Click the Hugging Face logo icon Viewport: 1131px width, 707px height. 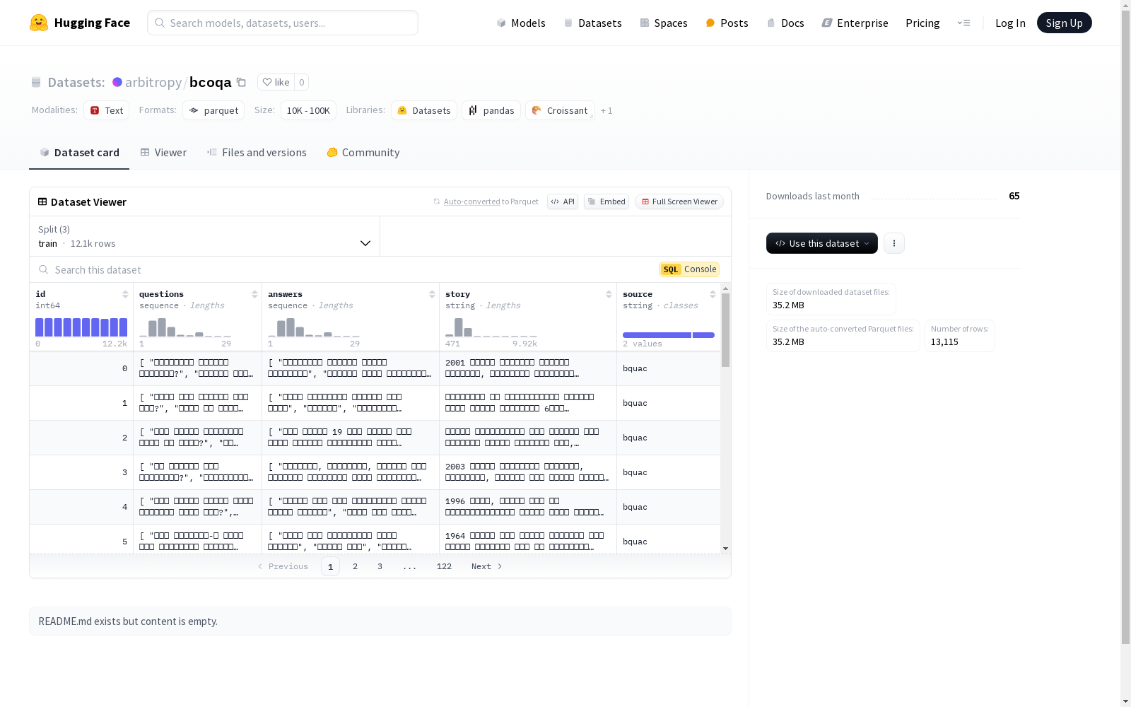[39, 23]
